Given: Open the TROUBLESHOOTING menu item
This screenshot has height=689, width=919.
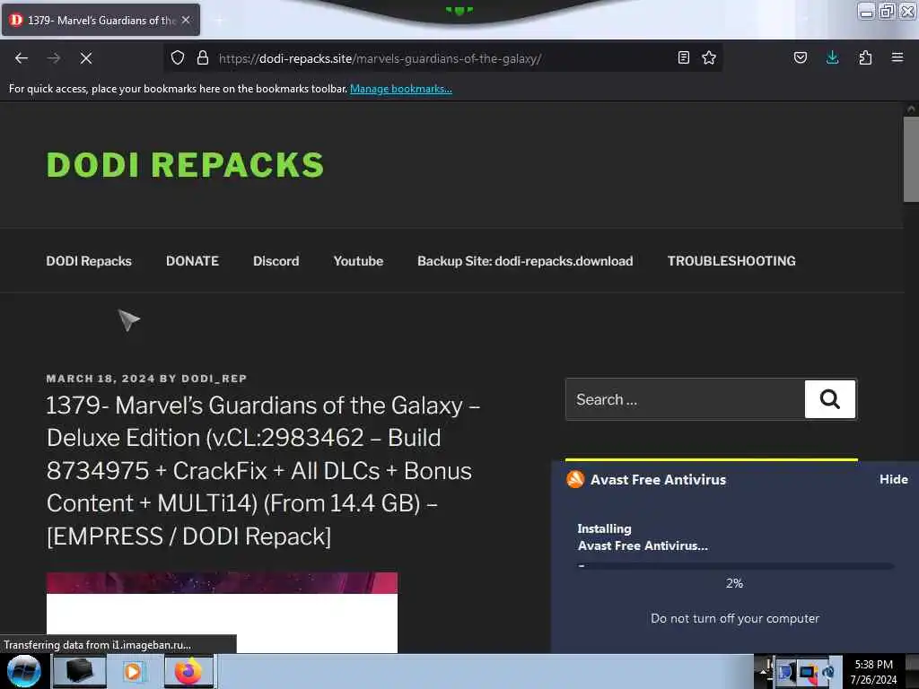Looking at the screenshot, I should tap(731, 261).
